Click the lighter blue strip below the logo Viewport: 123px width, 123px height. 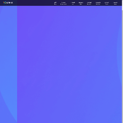(9, 64)
